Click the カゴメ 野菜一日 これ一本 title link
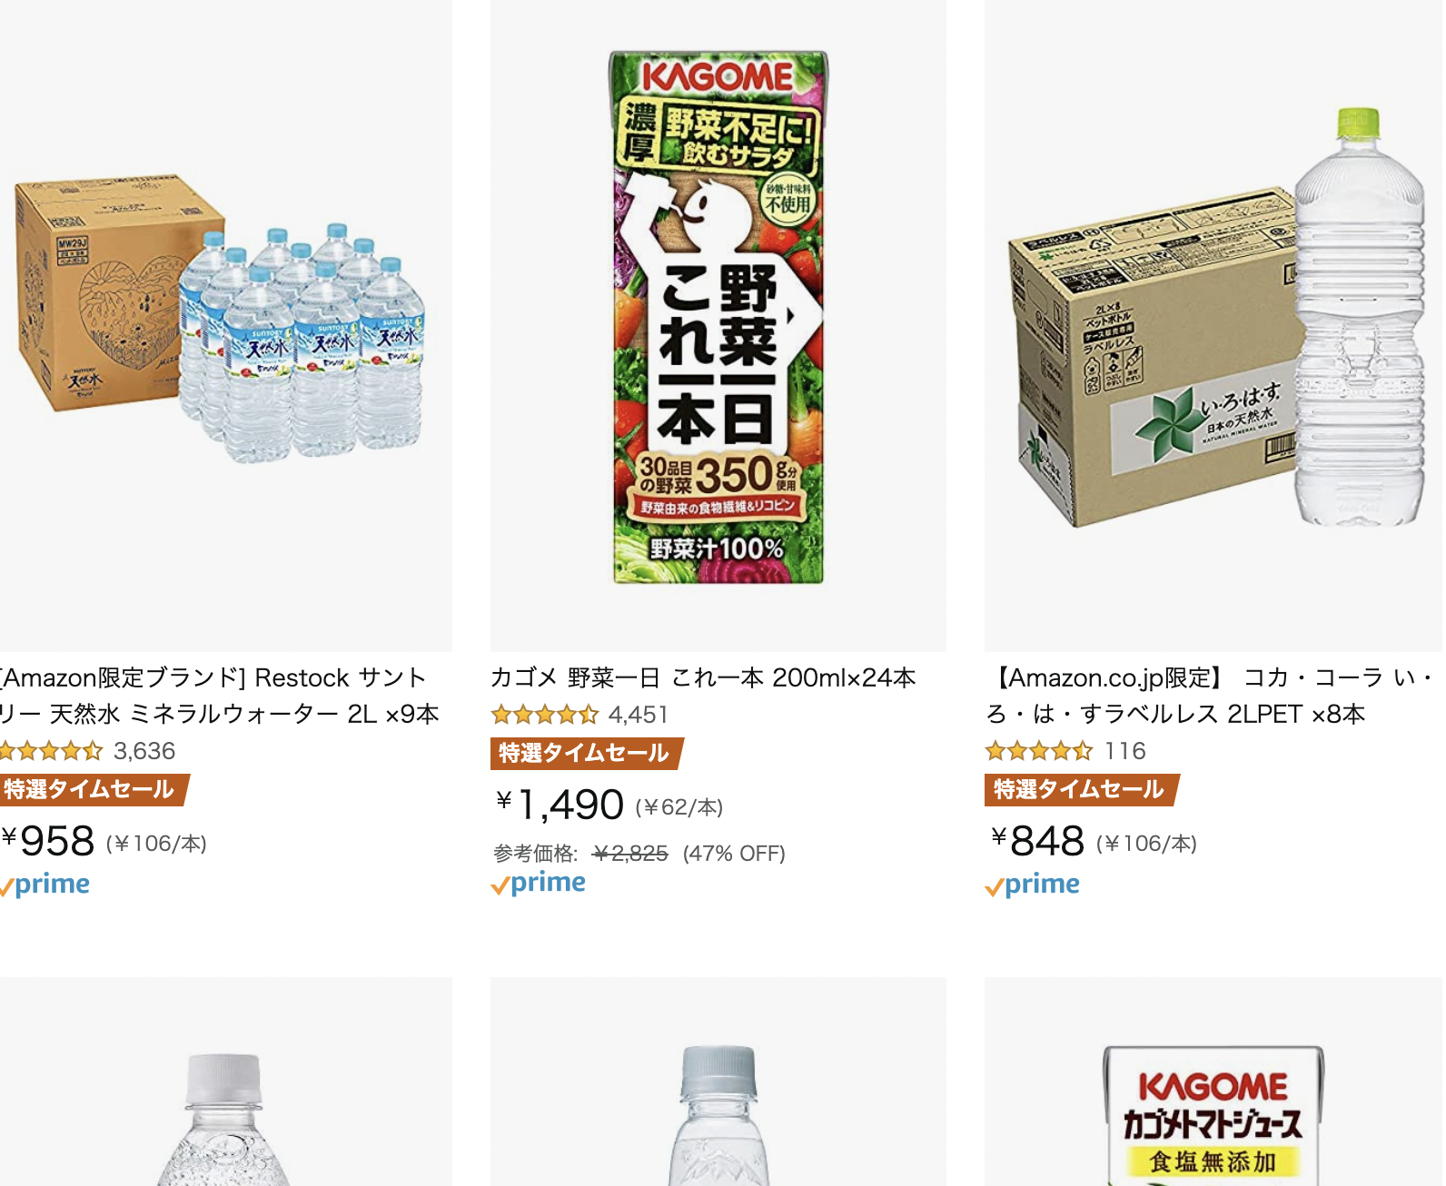The width and height of the screenshot is (1446, 1186). point(703,677)
